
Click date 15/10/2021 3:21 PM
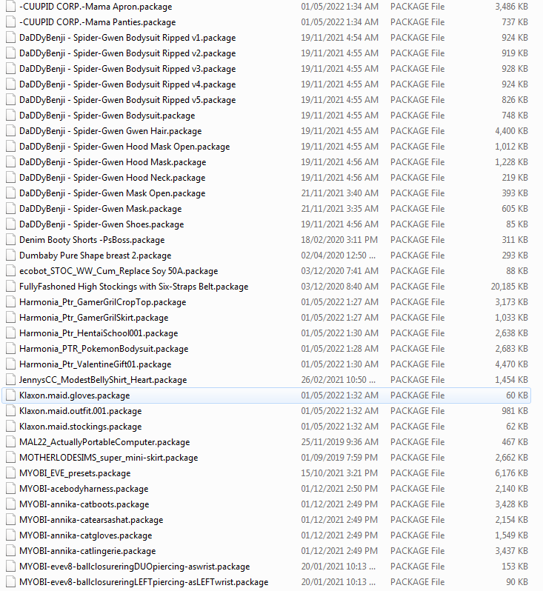pos(339,473)
